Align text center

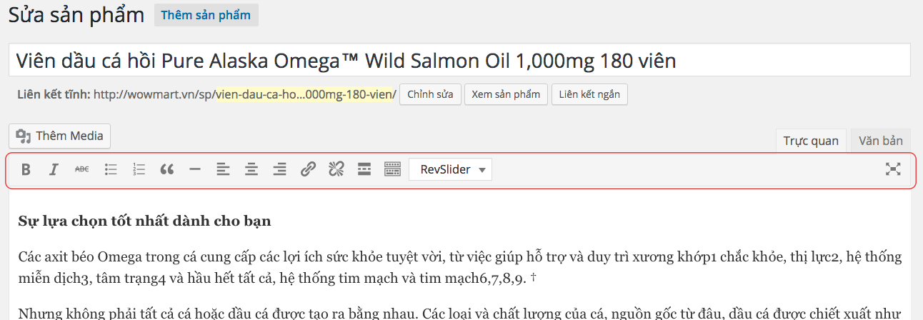click(251, 169)
